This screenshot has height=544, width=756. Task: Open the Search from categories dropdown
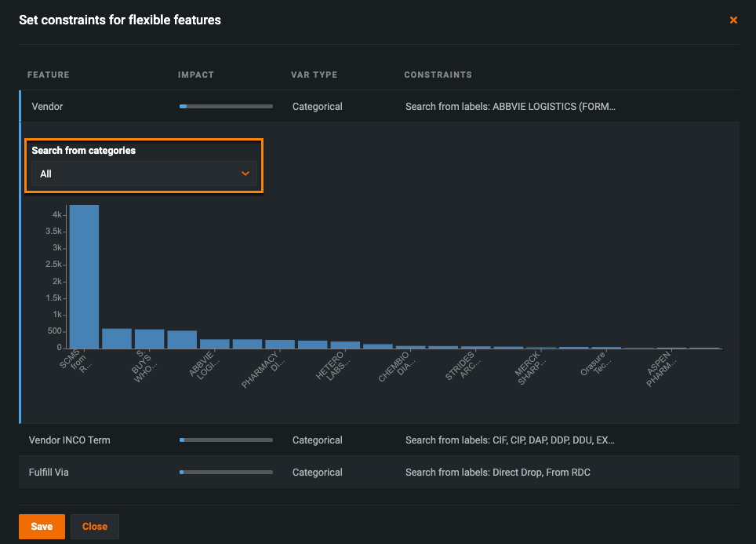tap(144, 173)
